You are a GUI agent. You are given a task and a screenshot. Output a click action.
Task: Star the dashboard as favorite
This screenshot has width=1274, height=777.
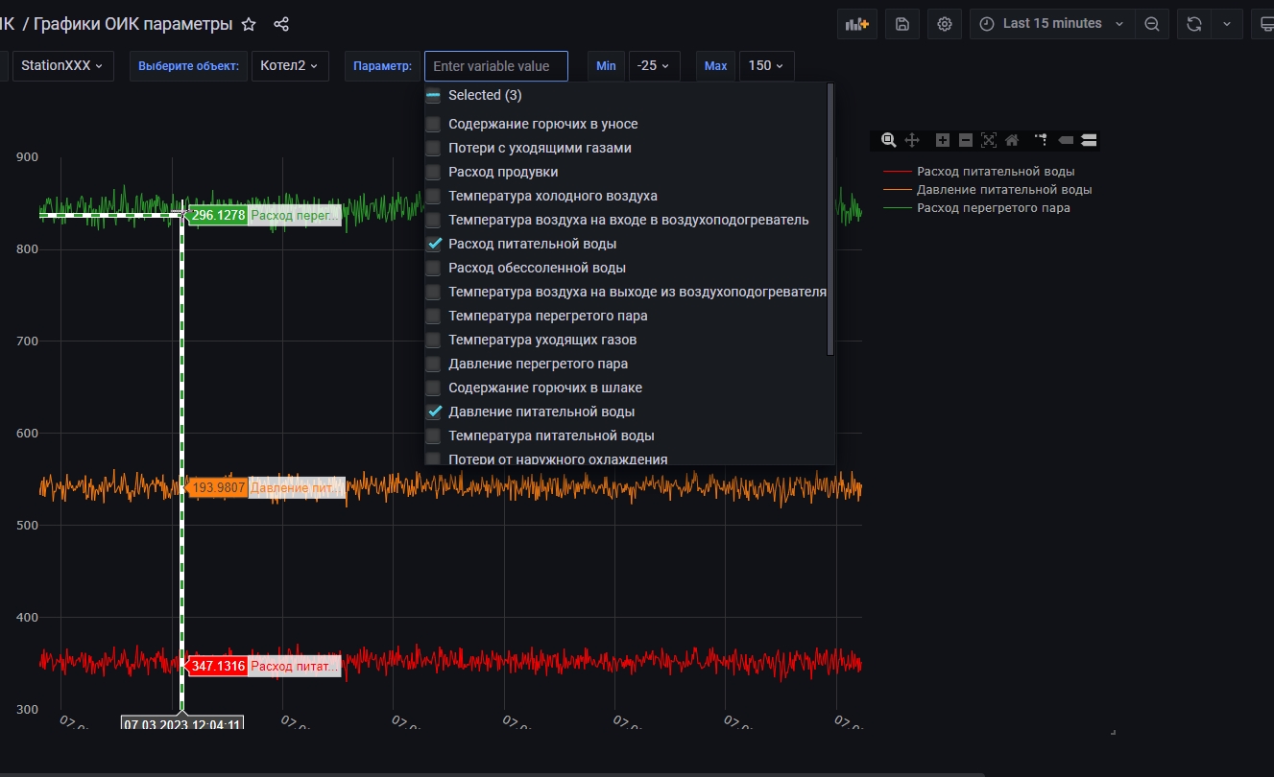point(249,24)
